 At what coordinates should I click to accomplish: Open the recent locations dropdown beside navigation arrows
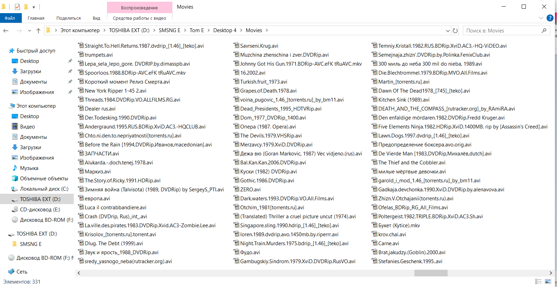pyautogui.click(x=29, y=31)
